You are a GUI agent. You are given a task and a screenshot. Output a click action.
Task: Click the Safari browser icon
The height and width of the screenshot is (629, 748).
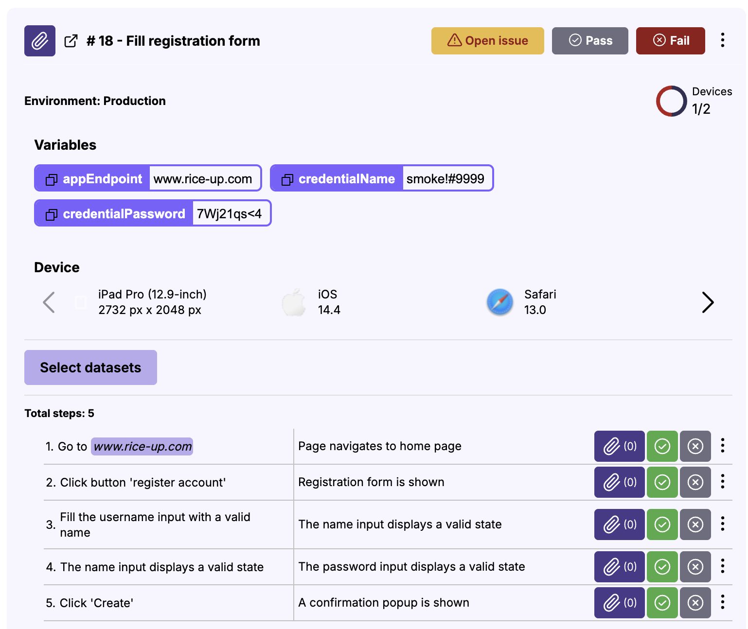pos(499,302)
